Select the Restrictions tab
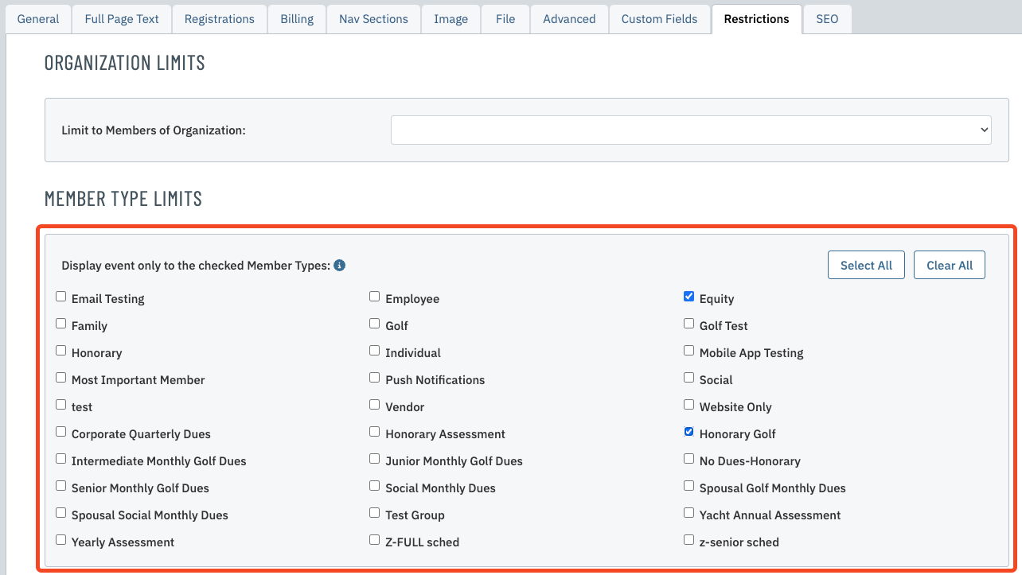Screen dimensions: 1022x575 pyautogui.click(x=757, y=19)
